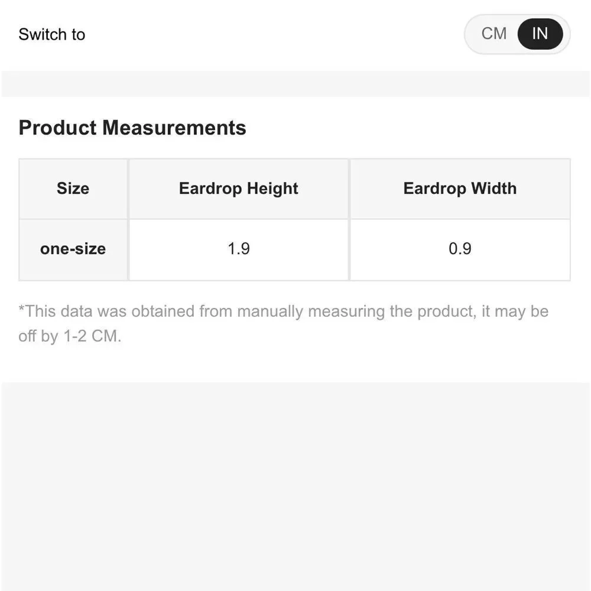Select the Eardrop Height column header
Viewport: 591px width, 591px height.
239,189
